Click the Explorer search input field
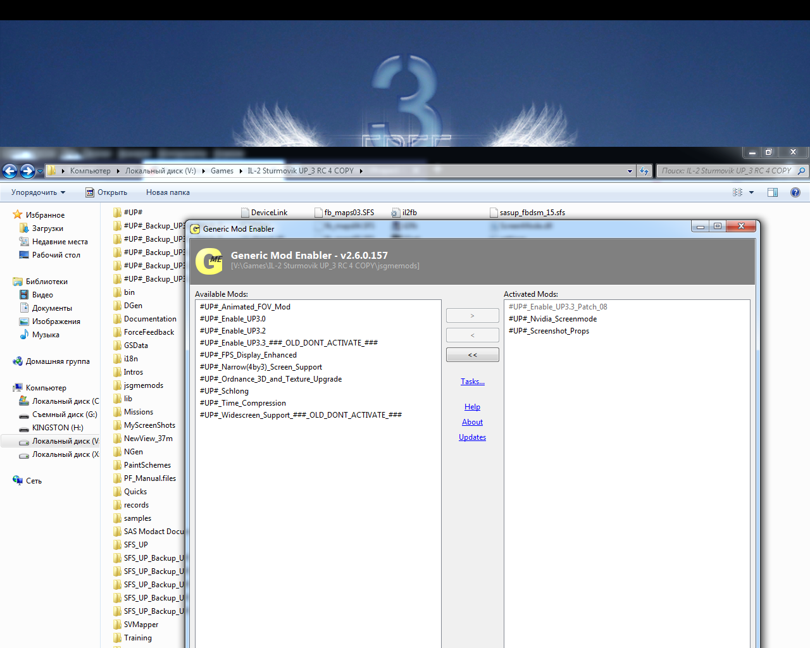This screenshot has height=648, width=810. [726, 171]
